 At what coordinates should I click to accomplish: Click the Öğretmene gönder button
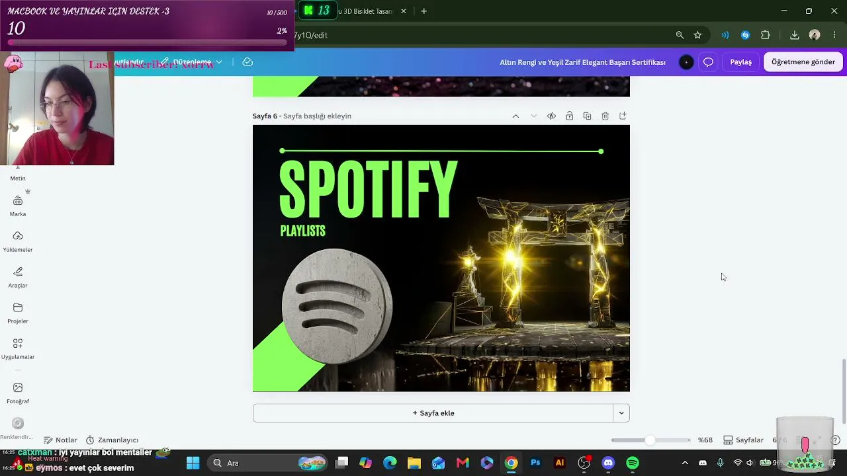803,62
